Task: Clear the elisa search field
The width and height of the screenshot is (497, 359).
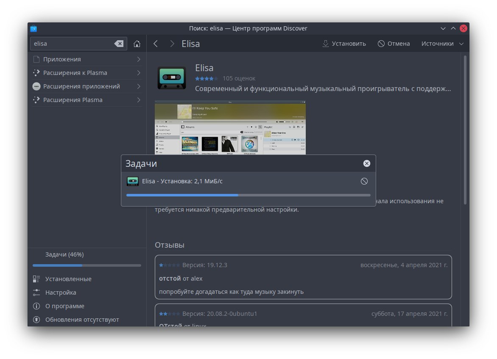Action: click(x=119, y=44)
